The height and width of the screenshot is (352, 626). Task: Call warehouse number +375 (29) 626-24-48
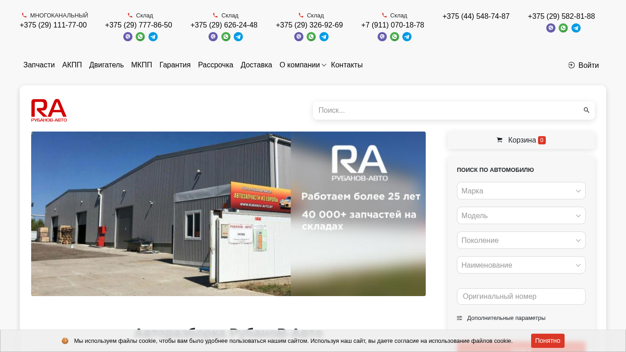[x=224, y=25]
